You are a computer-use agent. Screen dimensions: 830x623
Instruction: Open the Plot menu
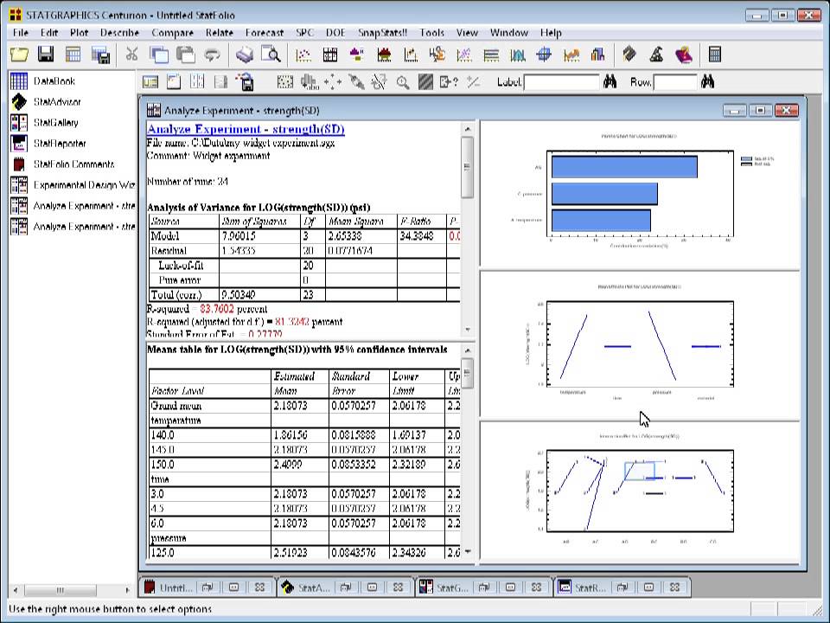pos(79,33)
